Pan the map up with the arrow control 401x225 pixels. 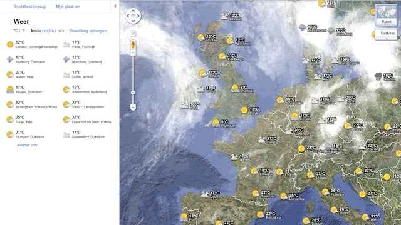point(133,11)
